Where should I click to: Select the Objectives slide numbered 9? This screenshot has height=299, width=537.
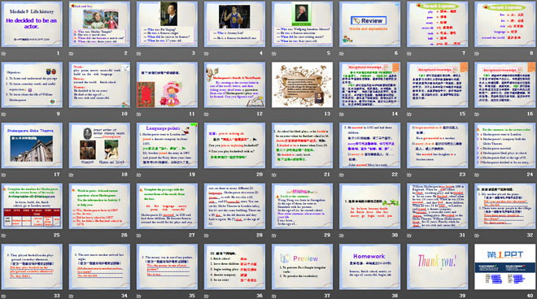tap(32, 84)
